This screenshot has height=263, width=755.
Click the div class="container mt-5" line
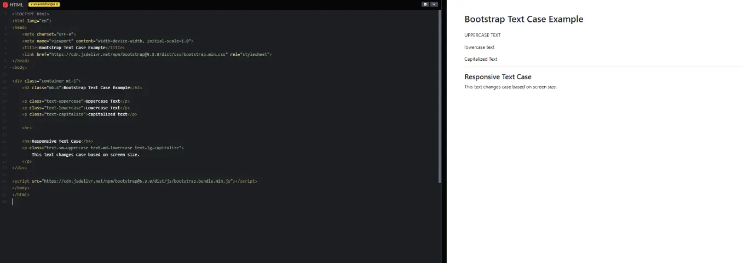coord(46,81)
